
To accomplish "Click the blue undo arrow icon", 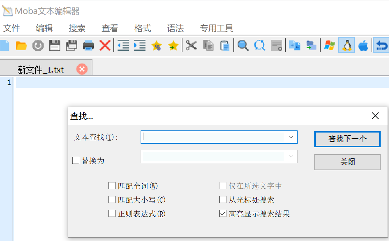I will 382,45.
